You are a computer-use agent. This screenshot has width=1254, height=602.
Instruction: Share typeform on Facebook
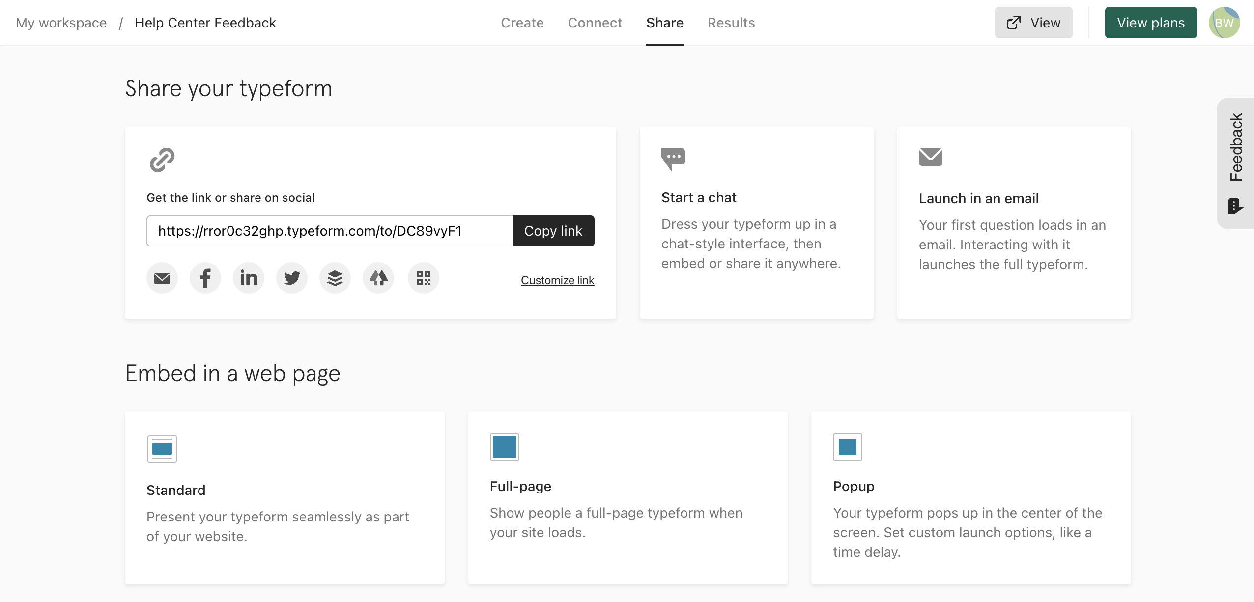click(205, 278)
